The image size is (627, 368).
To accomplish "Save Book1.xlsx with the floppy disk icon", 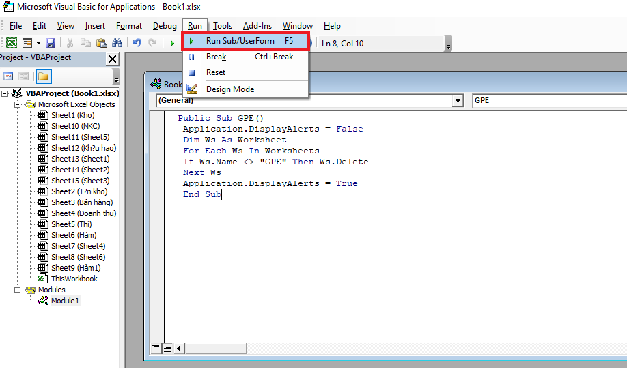I will 51,43.
